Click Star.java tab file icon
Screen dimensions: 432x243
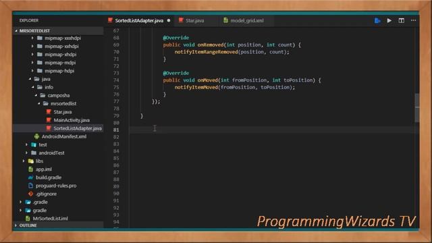[x=181, y=20]
